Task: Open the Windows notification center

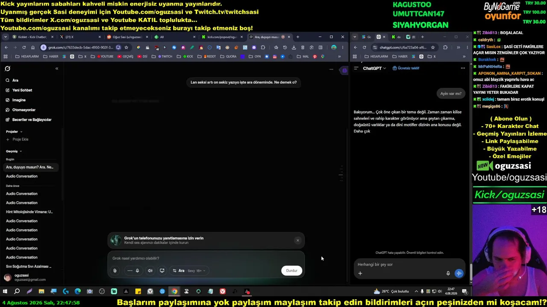Action: click(x=465, y=292)
